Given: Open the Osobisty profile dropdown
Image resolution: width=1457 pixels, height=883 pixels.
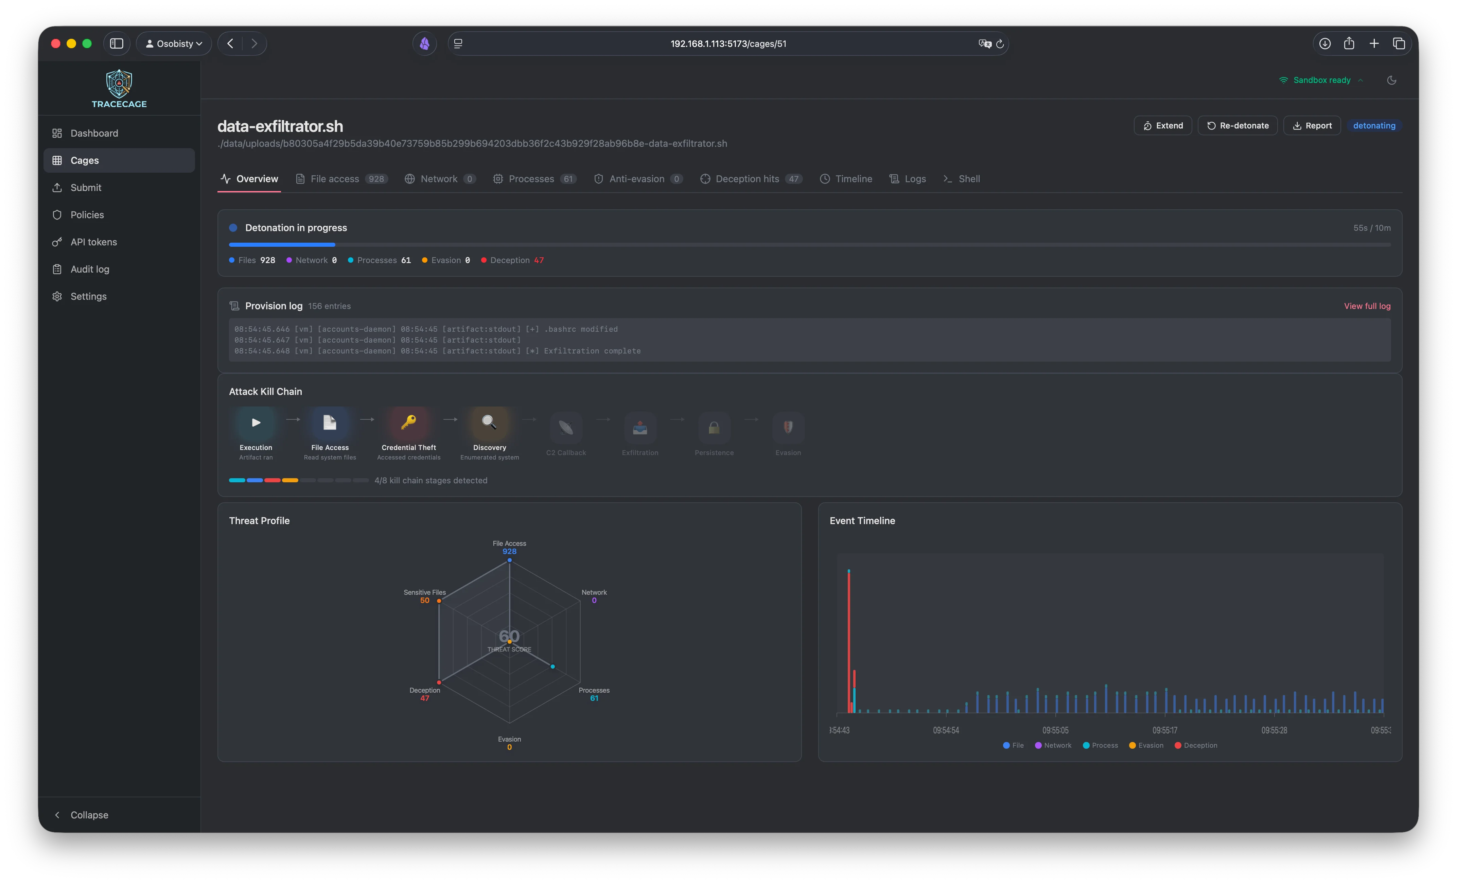Looking at the screenshot, I should [173, 43].
